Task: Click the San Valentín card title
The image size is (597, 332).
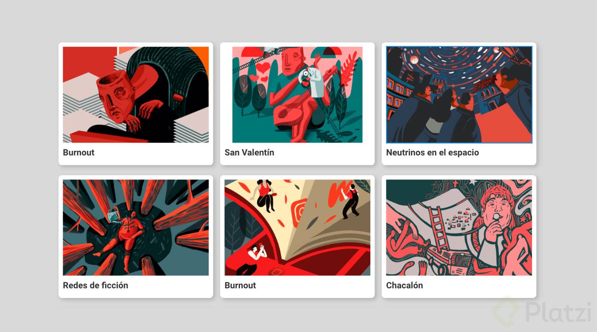Action: (x=249, y=153)
